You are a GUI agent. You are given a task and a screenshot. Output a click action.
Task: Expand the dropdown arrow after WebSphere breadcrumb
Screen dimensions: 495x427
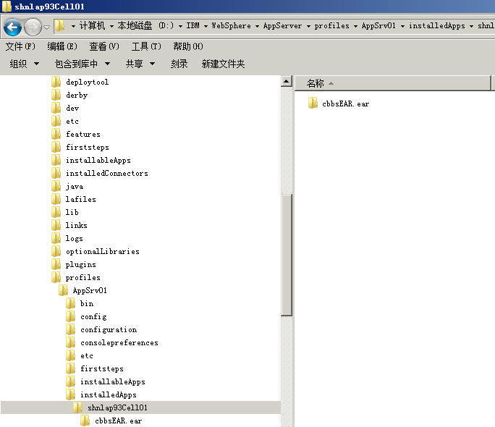tap(257, 26)
